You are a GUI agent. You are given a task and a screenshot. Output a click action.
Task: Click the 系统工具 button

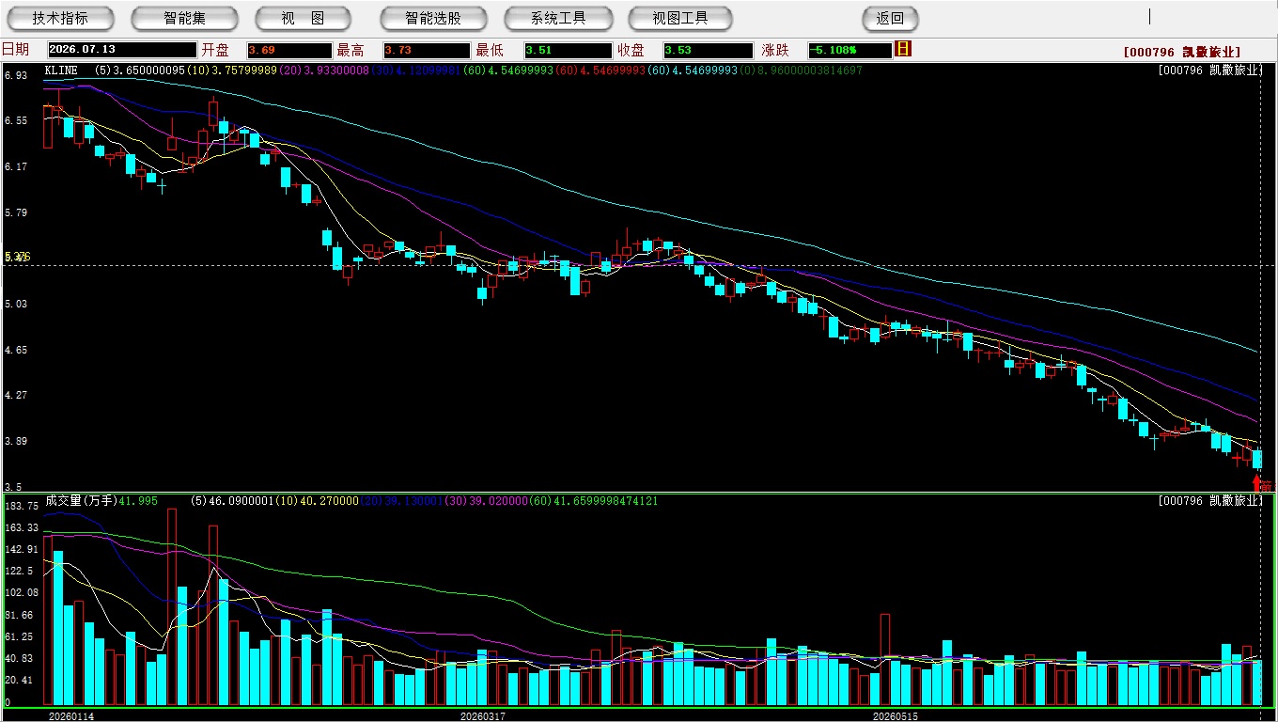point(558,18)
